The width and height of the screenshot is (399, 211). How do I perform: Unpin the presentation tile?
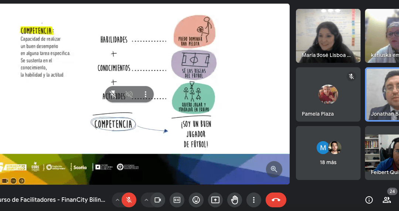tap(113, 95)
